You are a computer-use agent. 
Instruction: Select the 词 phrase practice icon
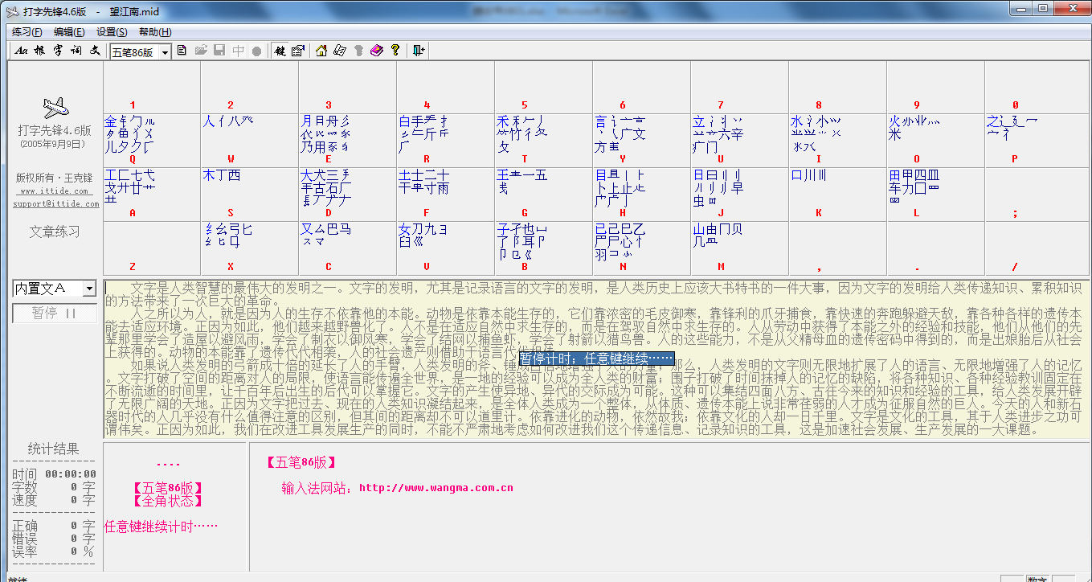click(76, 51)
